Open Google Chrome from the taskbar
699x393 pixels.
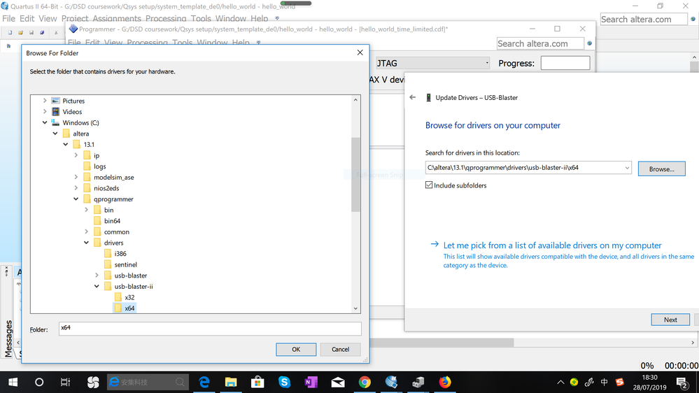365,382
